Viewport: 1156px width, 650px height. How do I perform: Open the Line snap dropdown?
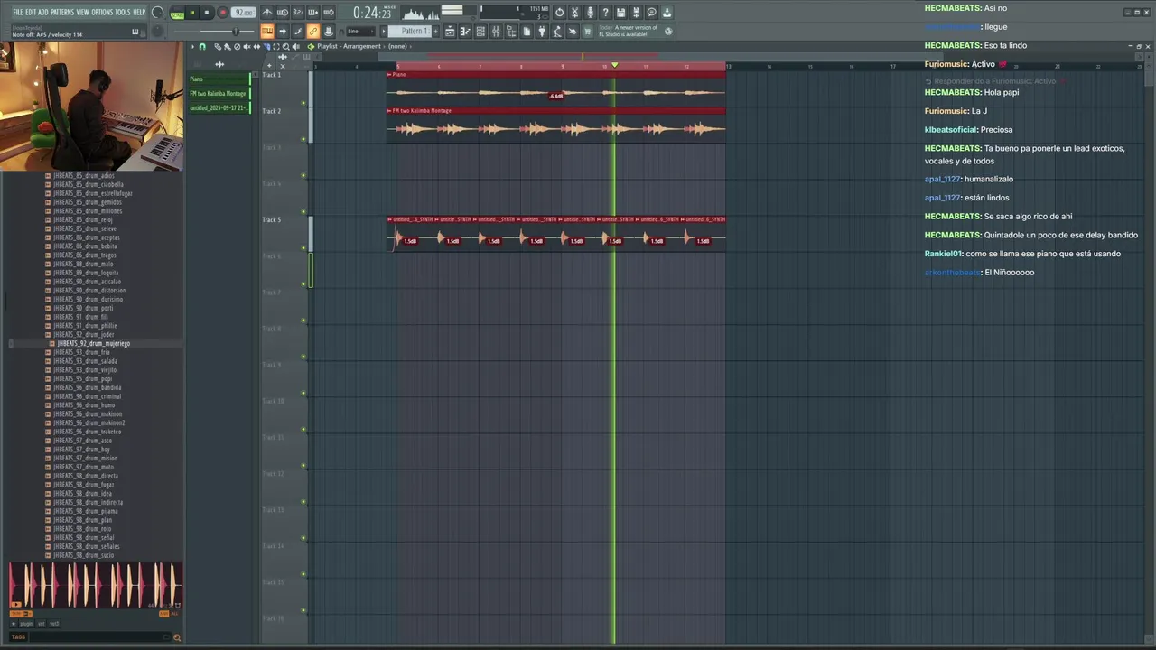[360, 31]
